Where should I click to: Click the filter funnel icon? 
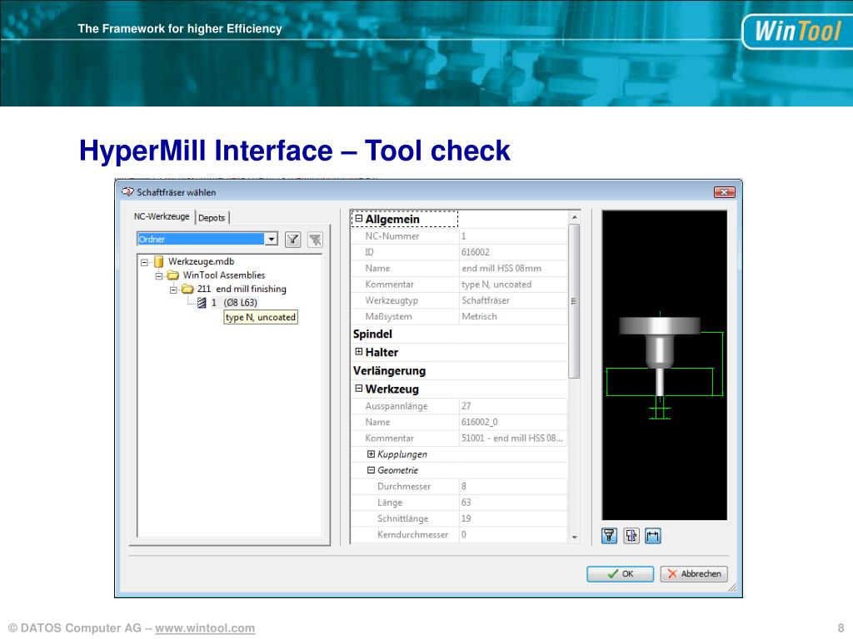(292, 239)
